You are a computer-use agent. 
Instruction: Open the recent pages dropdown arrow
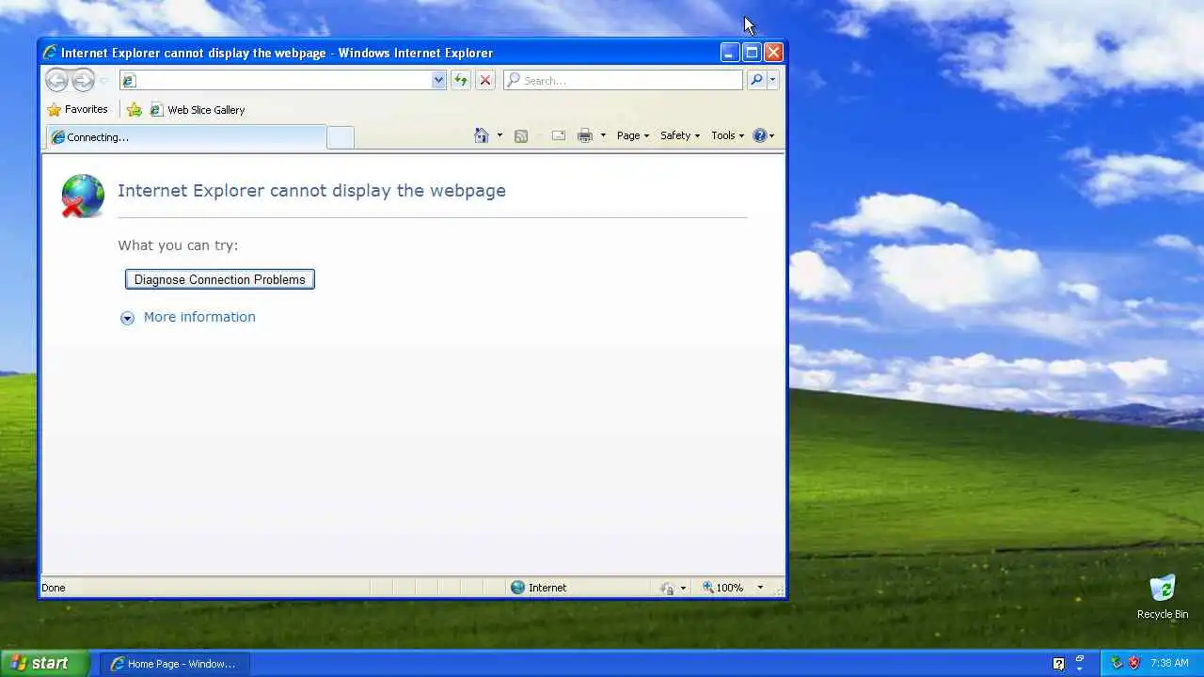click(103, 81)
